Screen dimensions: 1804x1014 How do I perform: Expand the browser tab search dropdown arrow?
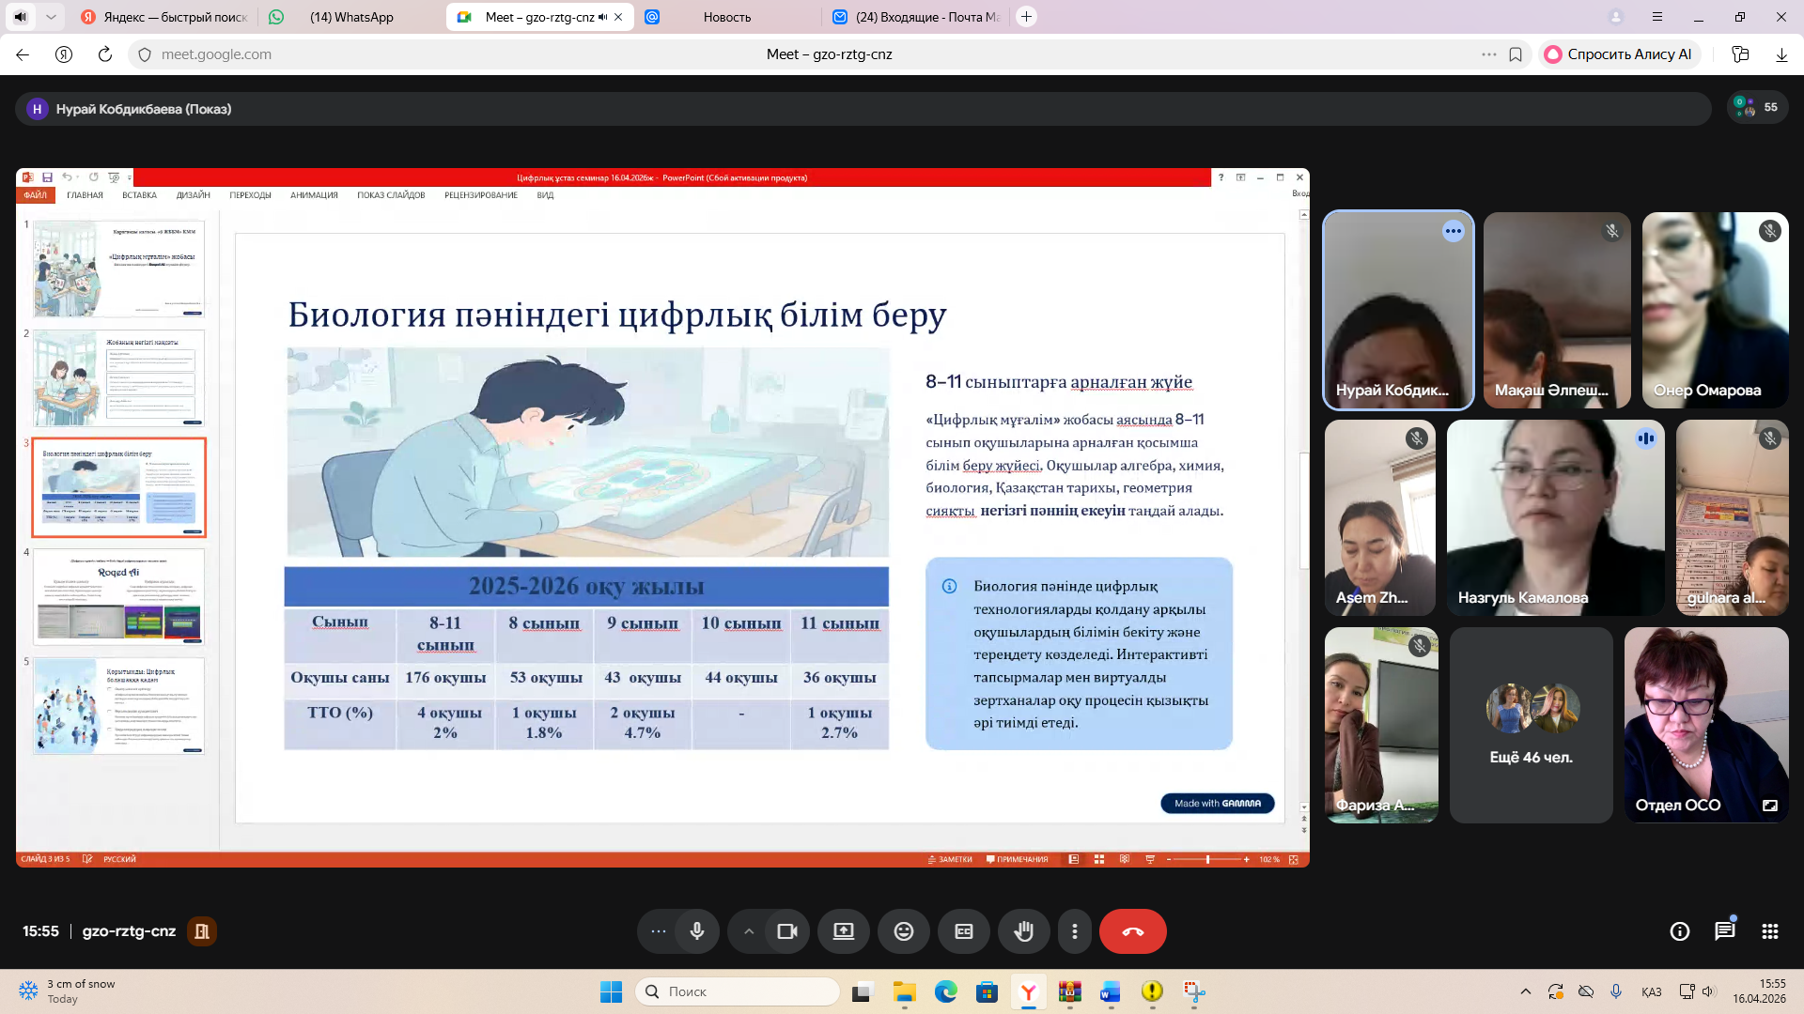[x=51, y=17]
